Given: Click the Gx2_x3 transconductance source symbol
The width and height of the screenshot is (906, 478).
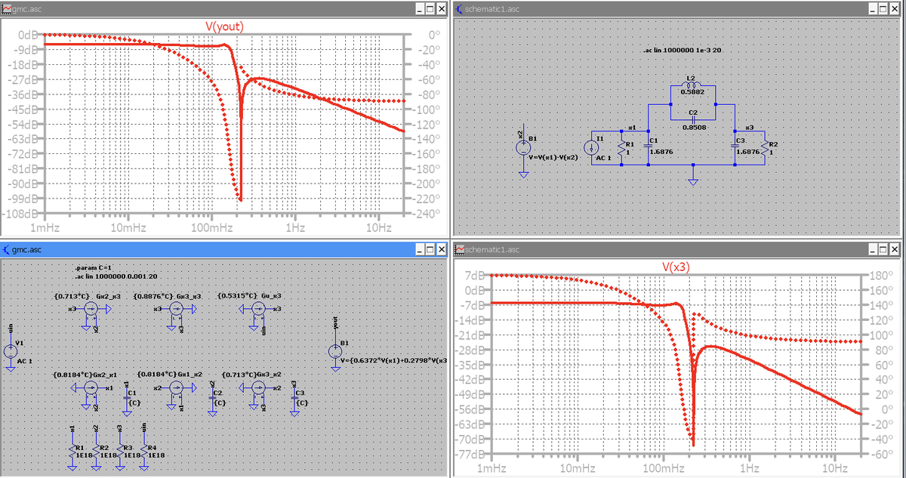Looking at the screenshot, I should coord(91,310).
